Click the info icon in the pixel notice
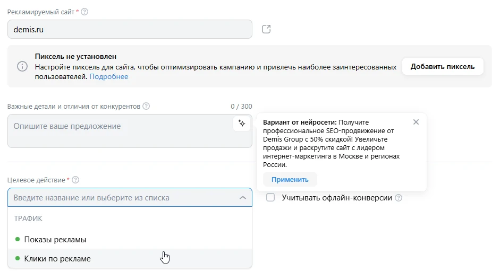Viewport: 500px width, 272px height. click(22, 66)
